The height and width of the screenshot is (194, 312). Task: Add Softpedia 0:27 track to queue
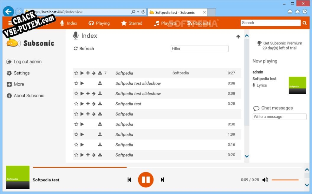click(88, 73)
